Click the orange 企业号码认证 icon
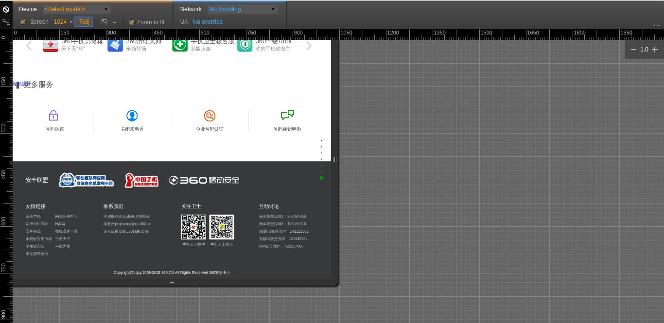 210,116
